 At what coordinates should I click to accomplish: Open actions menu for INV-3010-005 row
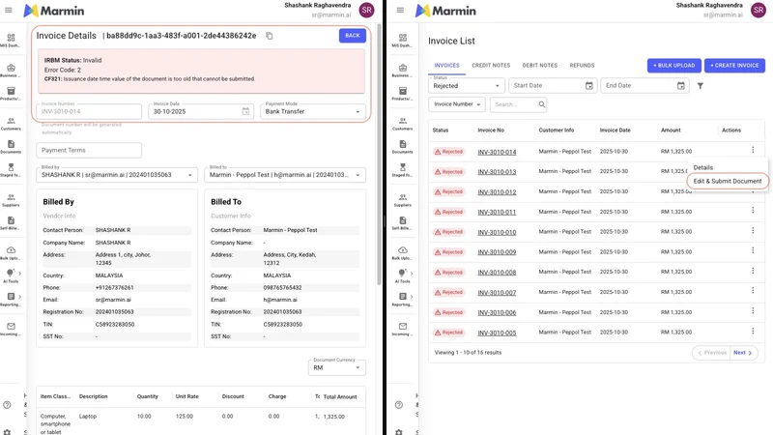[753, 331]
